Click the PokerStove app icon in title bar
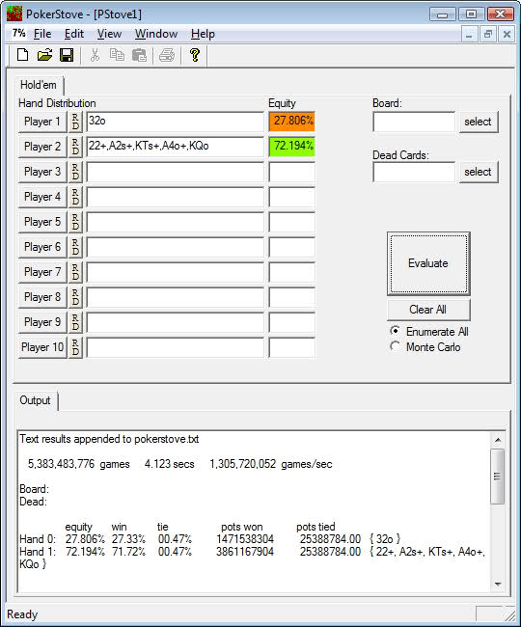Screen dimensions: 521x627 click(x=14, y=14)
